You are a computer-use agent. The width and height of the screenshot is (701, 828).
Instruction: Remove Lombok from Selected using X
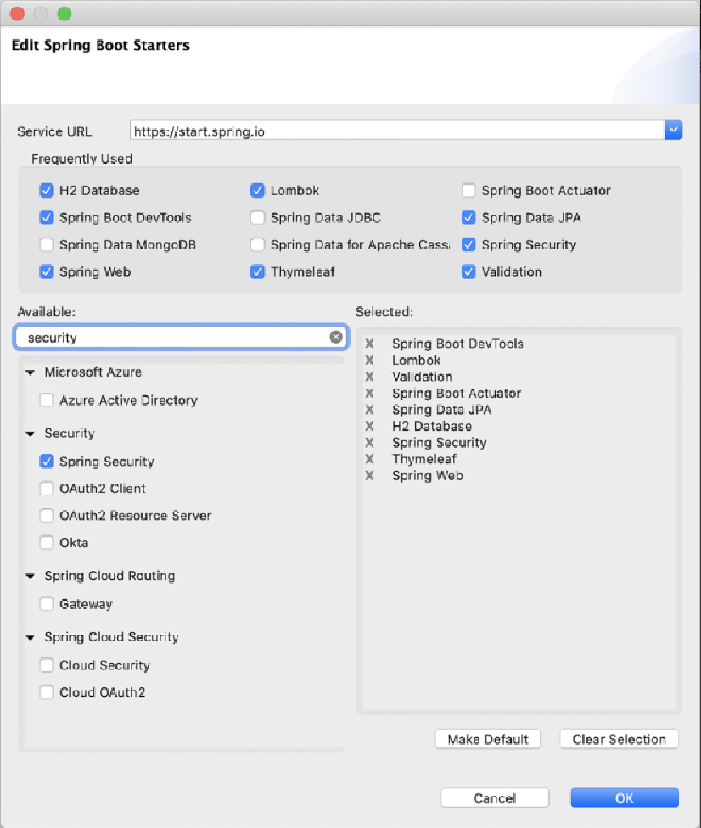click(369, 361)
